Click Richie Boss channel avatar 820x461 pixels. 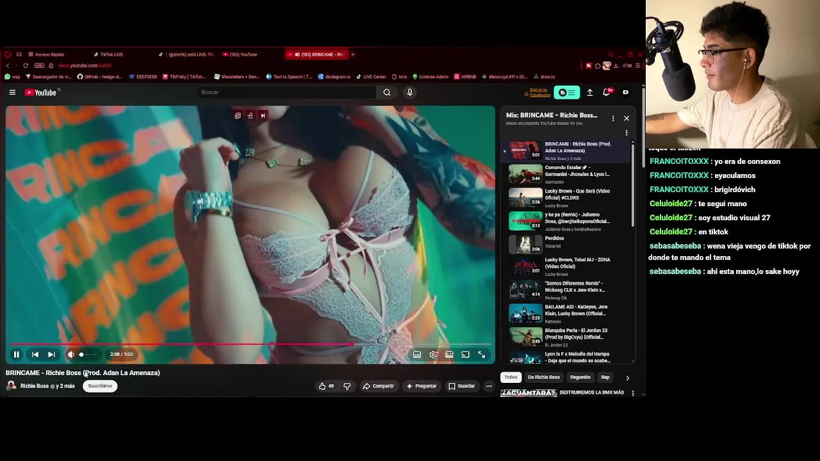click(12, 385)
